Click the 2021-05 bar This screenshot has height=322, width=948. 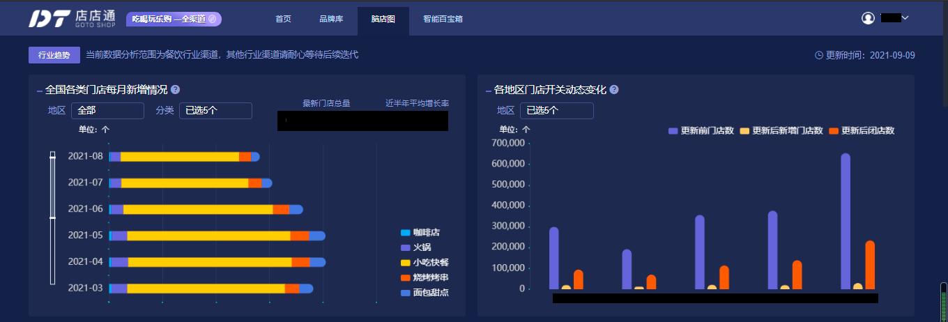tap(217, 236)
